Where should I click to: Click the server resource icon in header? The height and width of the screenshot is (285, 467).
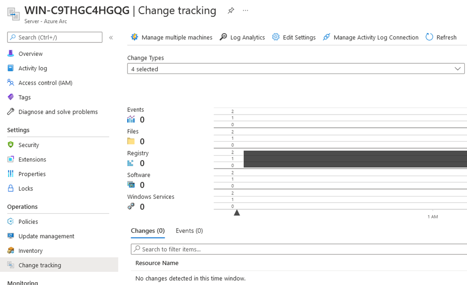(x=13, y=14)
